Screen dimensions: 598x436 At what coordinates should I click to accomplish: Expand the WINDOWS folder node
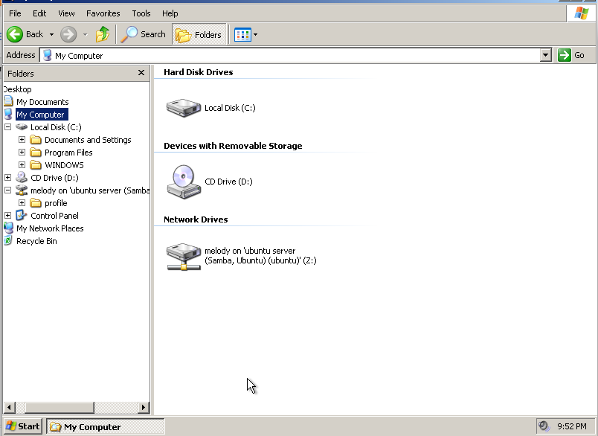point(22,164)
